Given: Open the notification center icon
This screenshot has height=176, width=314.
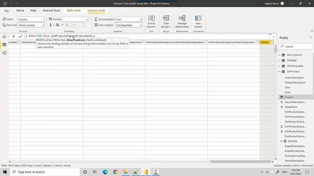Looking at the screenshot, I should coord(308,172).
